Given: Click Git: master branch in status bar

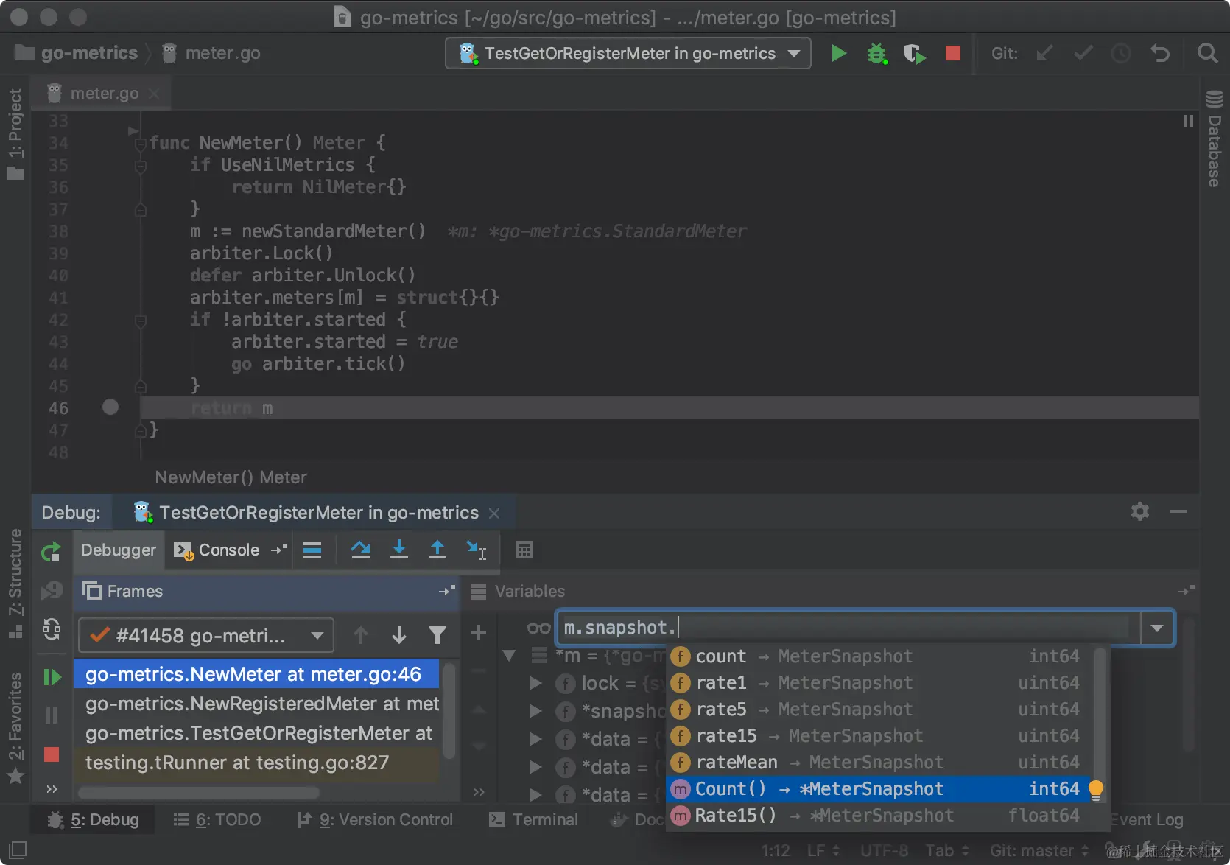Looking at the screenshot, I should pyautogui.click(x=1039, y=851).
